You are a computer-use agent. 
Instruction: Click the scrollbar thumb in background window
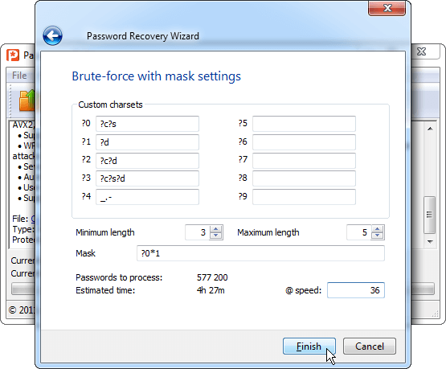(x=429, y=215)
